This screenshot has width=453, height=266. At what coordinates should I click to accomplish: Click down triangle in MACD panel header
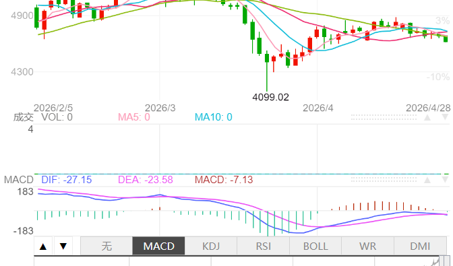point(445,180)
